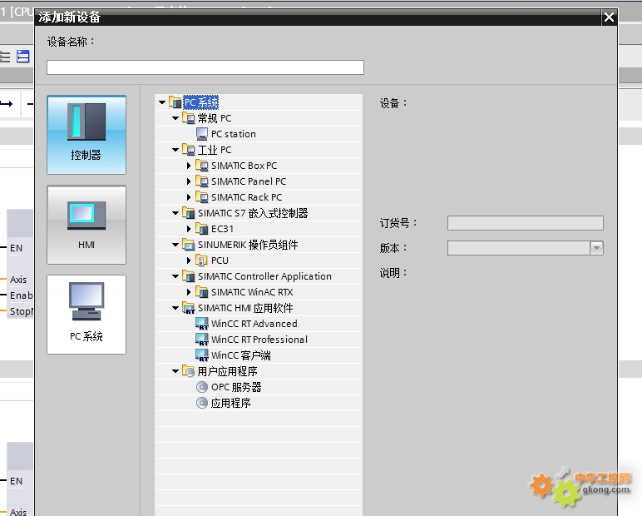Click the 设备名称 device name input field
Image resolution: width=642 pixels, height=516 pixels.
pyautogui.click(x=205, y=67)
